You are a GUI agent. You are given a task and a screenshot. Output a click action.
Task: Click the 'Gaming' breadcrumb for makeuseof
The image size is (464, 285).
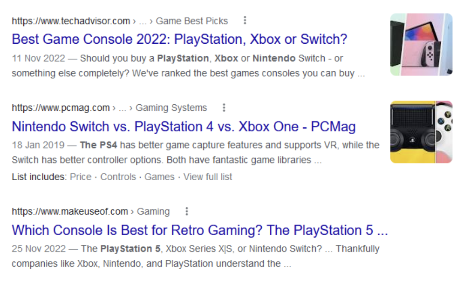point(153,211)
